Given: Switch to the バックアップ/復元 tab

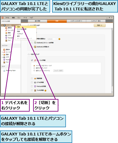Looking at the screenshot, I should [96, 21].
